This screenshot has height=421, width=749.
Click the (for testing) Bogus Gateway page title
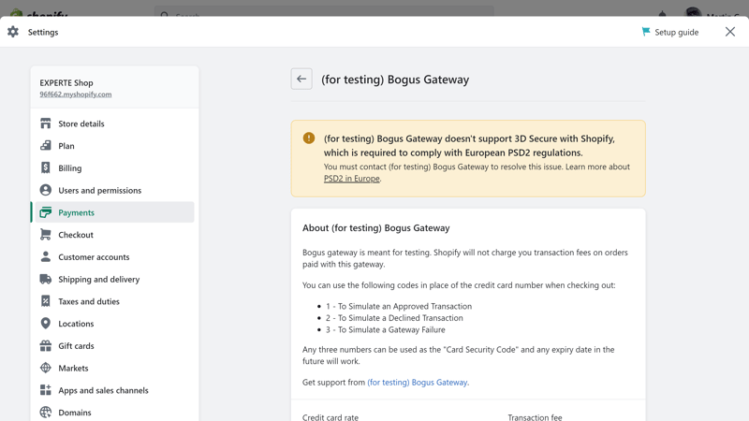[x=395, y=80]
